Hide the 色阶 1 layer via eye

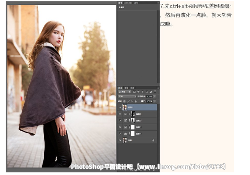pyautogui.click(x=120, y=134)
